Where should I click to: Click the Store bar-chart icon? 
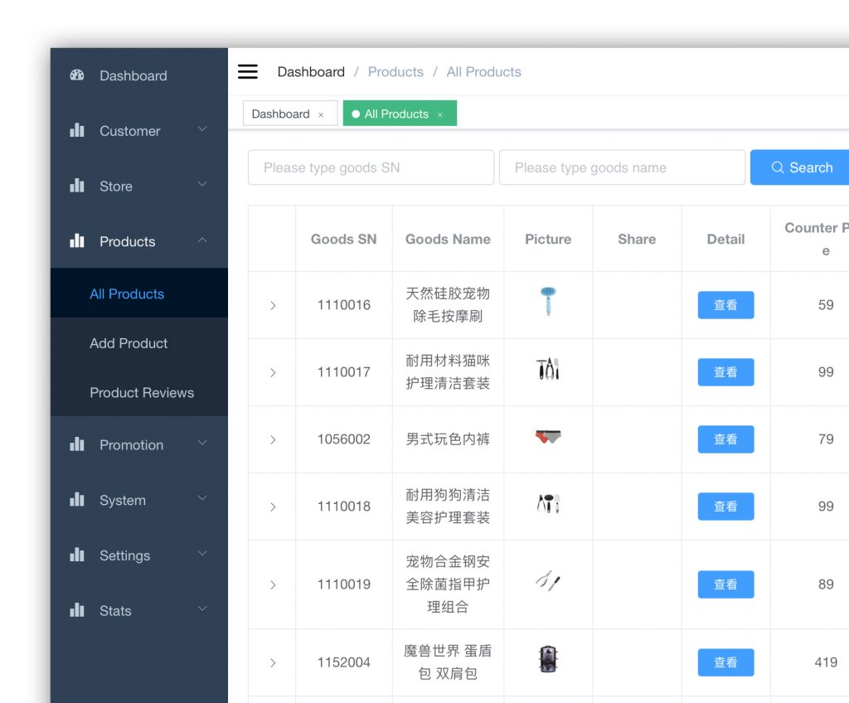point(77,186)
